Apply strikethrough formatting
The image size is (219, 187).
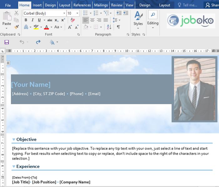50,20
